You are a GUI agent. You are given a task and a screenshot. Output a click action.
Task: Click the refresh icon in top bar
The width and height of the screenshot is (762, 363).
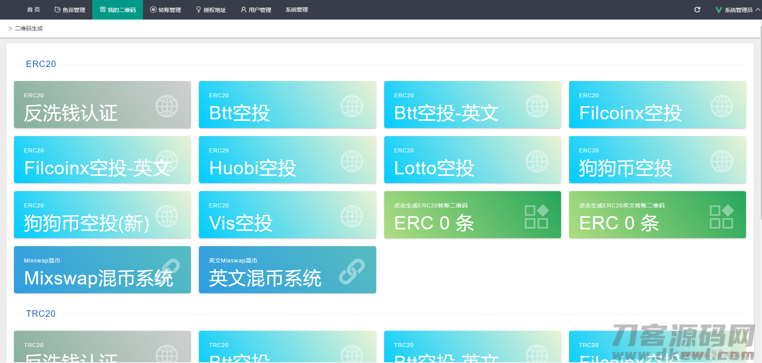(697, 10)
